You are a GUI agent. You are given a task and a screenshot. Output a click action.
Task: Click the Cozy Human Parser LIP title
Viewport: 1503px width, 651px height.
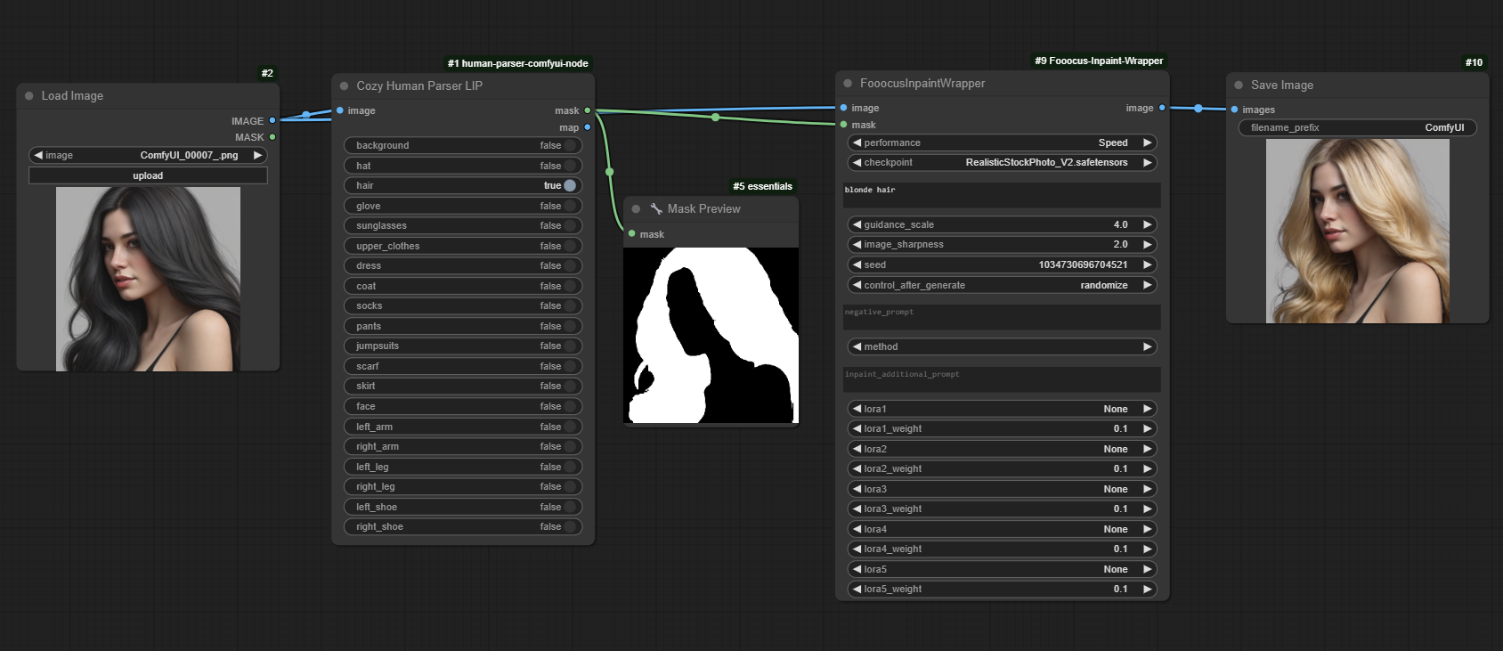419,85
